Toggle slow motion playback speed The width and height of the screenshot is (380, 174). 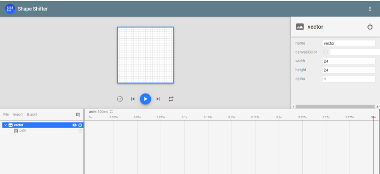(x=120, y=99)
